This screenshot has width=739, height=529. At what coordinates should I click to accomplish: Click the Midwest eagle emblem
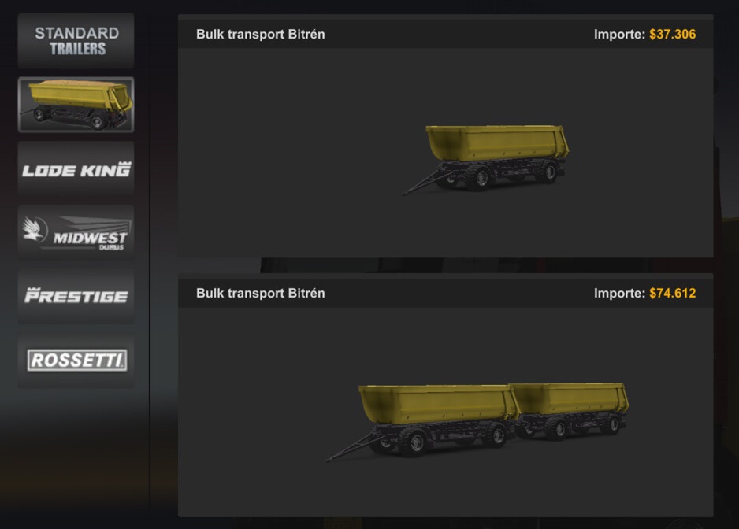pos(34,228)
